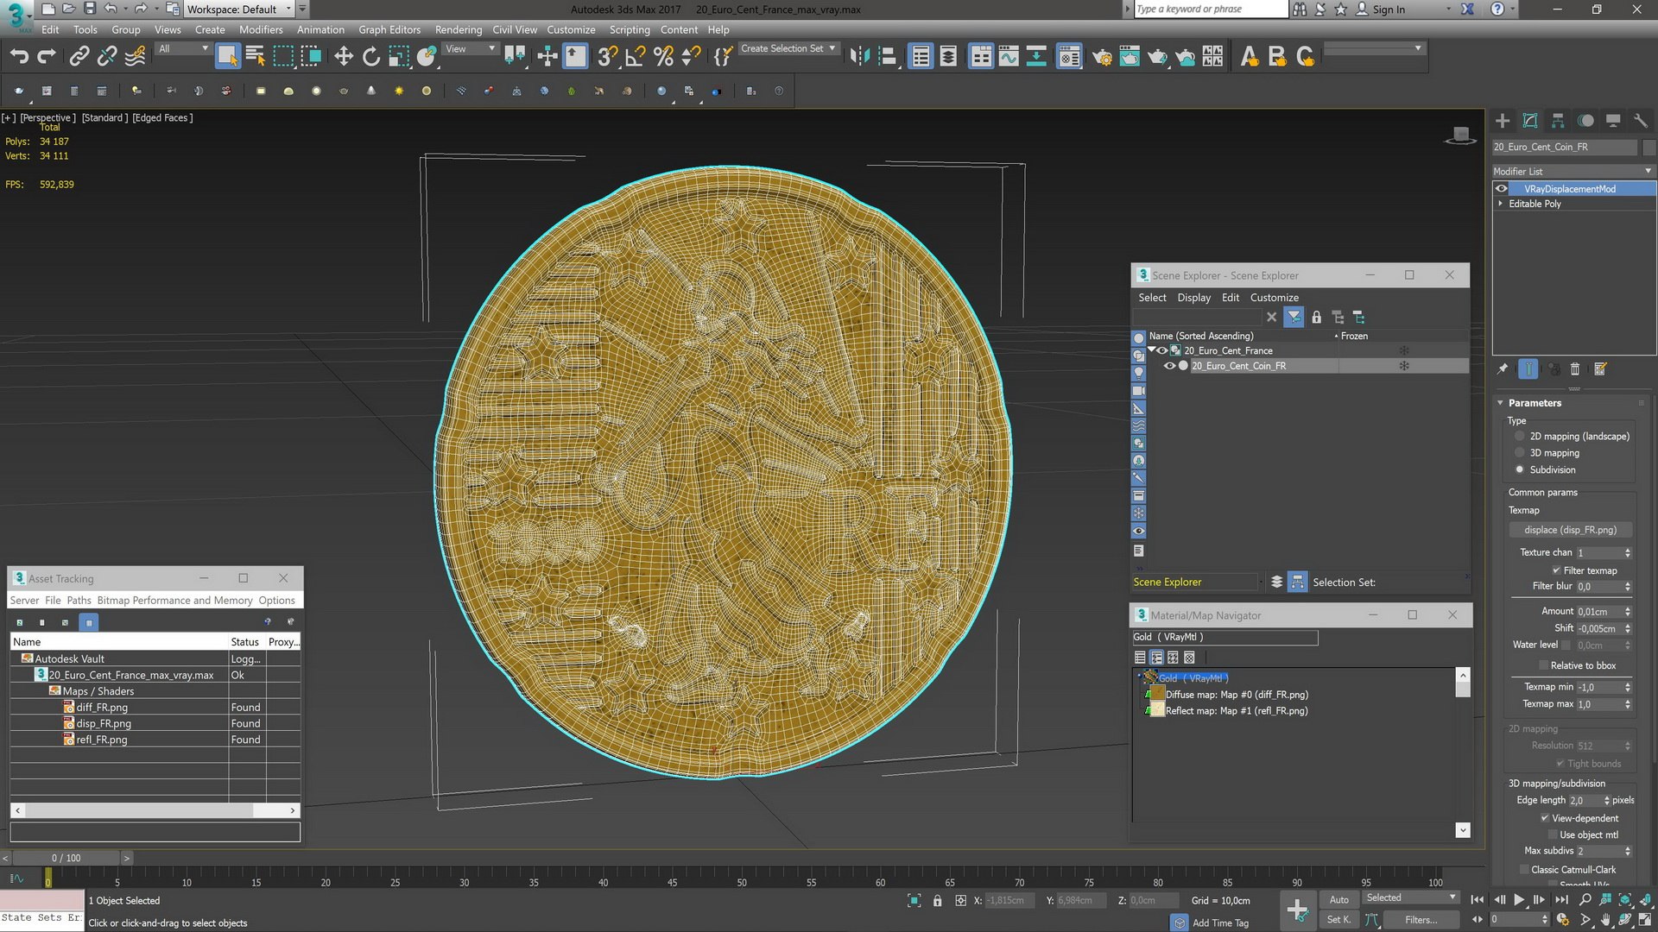The image size is (1658, 932).
Task: Switch to the Hierarchy command panel tab
Action: point(1558,121)
